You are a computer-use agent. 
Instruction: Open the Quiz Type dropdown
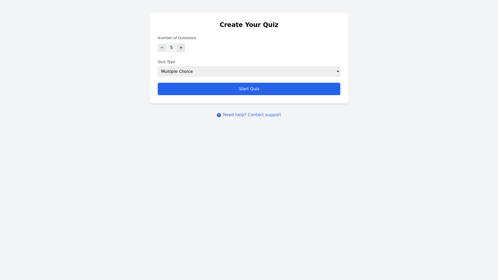(249, 71)
